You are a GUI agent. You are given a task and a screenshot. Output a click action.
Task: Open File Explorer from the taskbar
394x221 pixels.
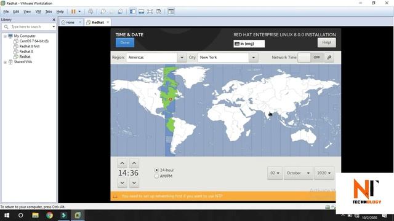(35, 215)
